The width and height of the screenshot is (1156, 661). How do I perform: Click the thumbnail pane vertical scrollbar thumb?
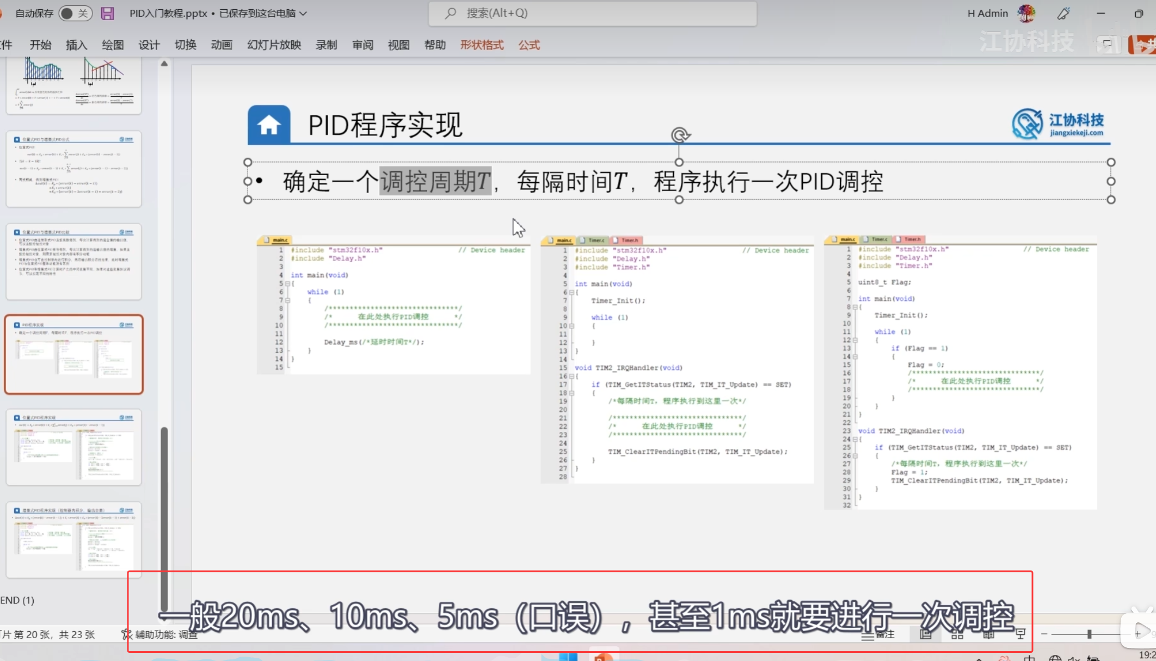tap(164, 520)
